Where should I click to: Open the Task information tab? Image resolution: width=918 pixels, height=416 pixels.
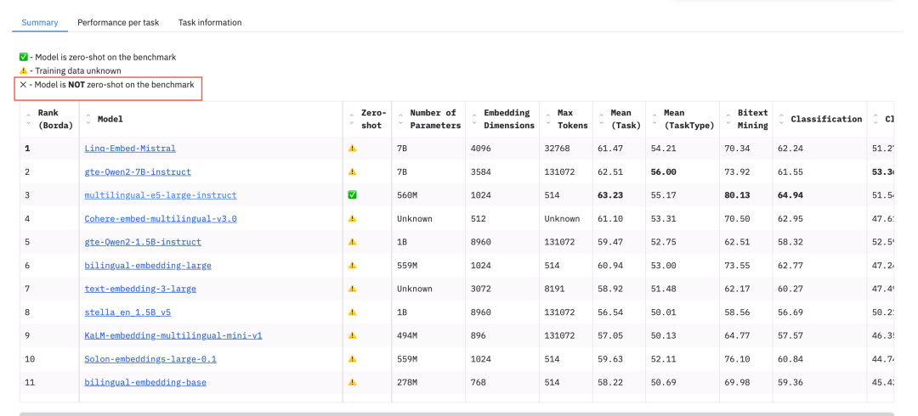point(210,22)
